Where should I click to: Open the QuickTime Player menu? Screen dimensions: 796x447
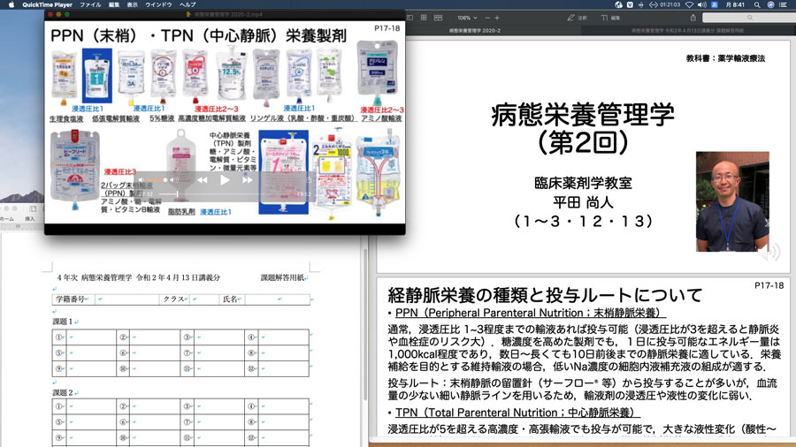[47, 4]
